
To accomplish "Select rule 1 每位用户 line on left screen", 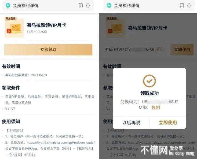I will pyautogui.click(x=44, y=136).
